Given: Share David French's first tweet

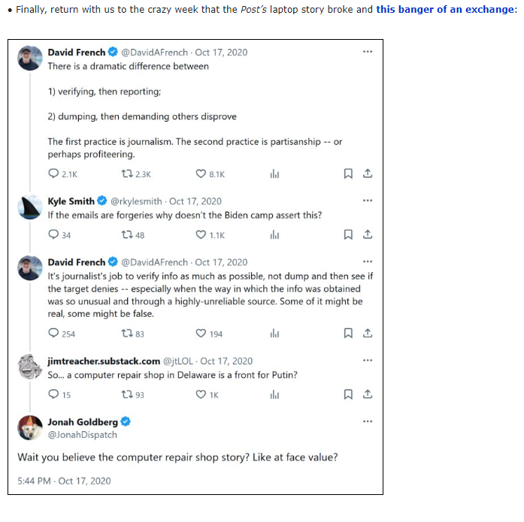Looking at the screenshot, I should point(367,173).
